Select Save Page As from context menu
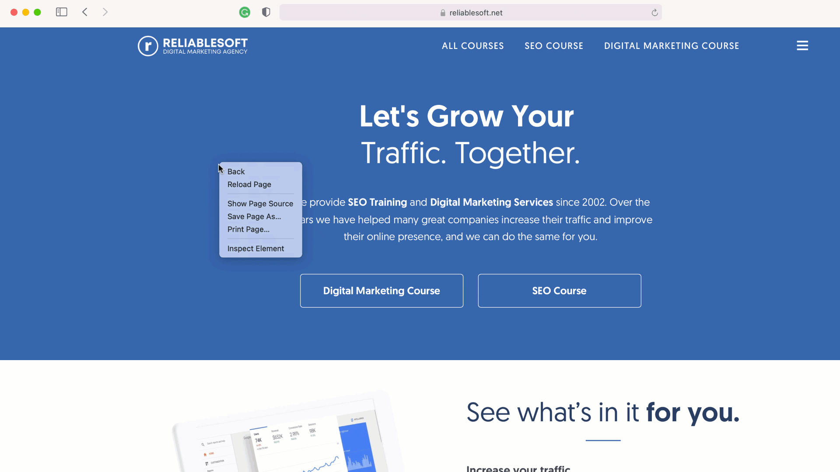Image resolution: width=840 pixels, height=472 pixels. pos(255,216)
